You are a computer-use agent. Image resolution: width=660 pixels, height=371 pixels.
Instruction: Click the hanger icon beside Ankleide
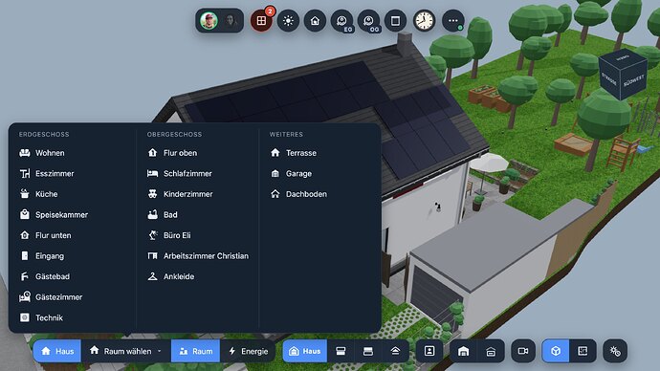click(152, 276)
